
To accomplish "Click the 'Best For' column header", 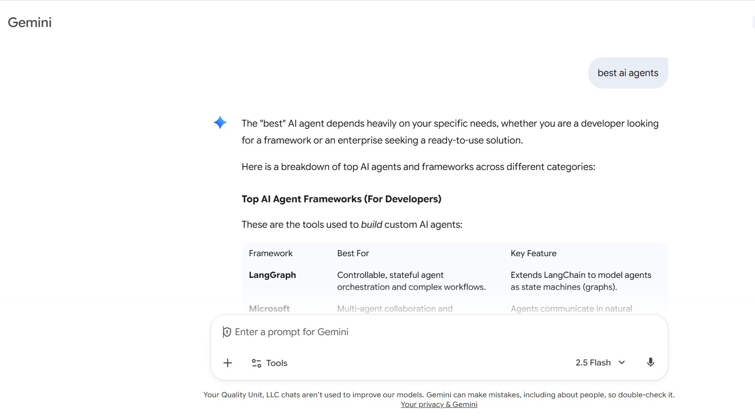I will 353,253.
